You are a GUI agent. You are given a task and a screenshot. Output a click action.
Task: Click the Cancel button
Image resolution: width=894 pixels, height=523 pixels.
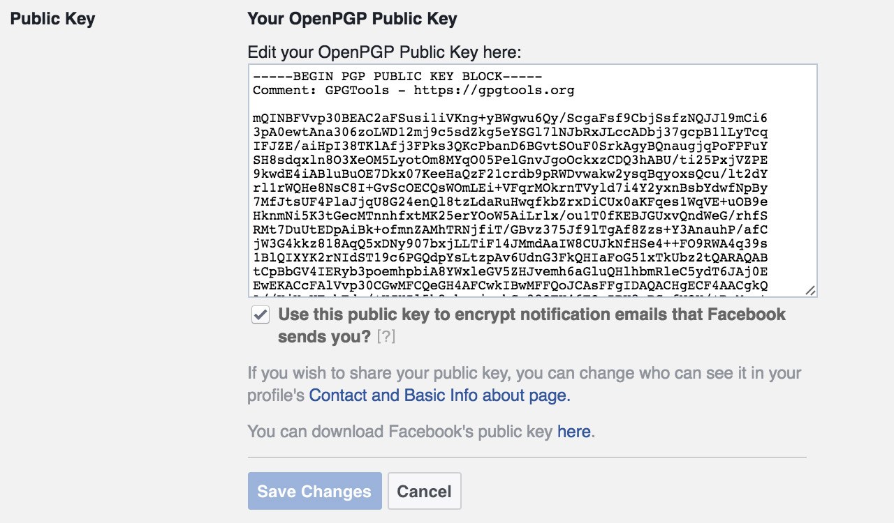pos(425,491)
